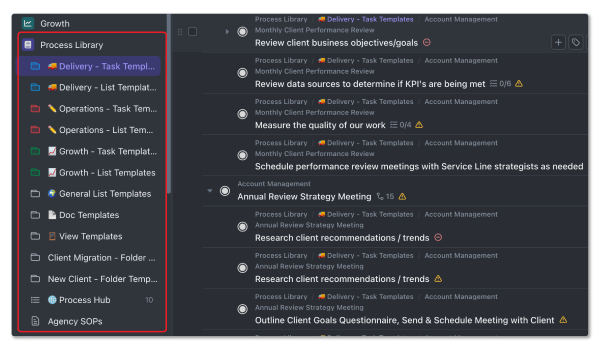Expand Monthly Client Performance Review subtasks
Image resolution: width=600 pixels, height=350 pixels.
click(227, 31)
